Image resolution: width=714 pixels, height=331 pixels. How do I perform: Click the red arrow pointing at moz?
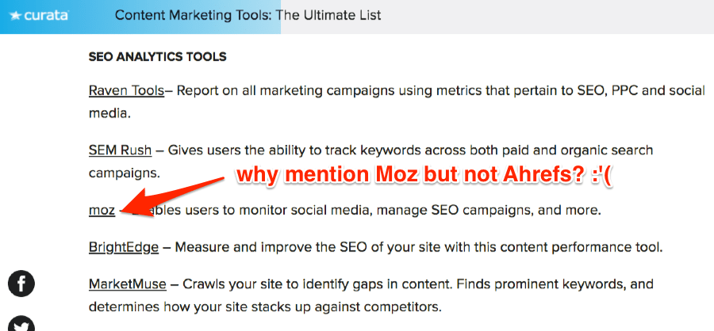171,199
